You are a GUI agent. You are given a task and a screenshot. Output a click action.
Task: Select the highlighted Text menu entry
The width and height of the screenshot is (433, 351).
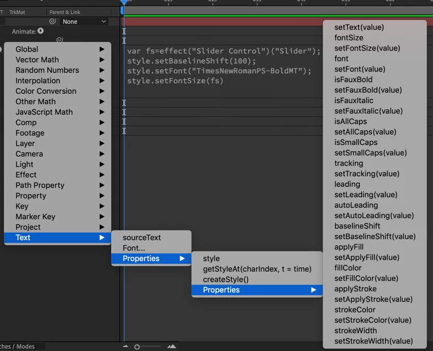[x=57, y=237]
